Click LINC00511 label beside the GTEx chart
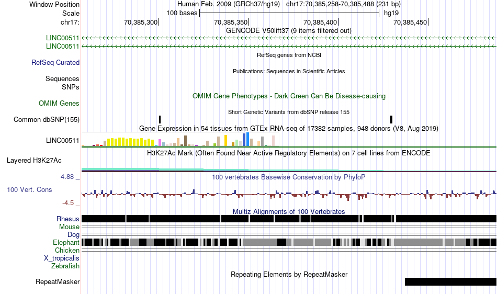The image size is (497, 294). pyautogui.click(x=62, y=140)
